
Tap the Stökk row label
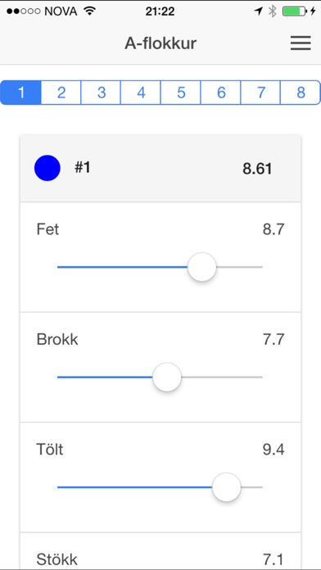[57, 559]
